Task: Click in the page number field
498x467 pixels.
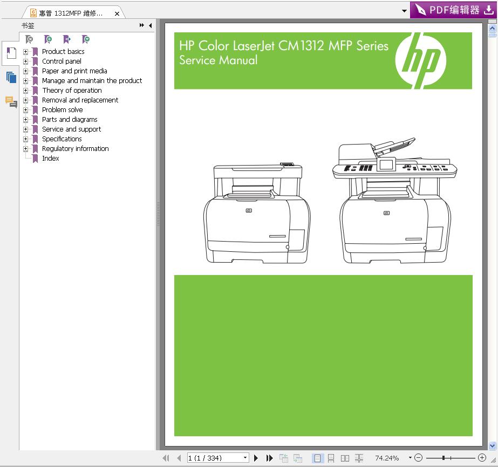Action: coord(215,458)
